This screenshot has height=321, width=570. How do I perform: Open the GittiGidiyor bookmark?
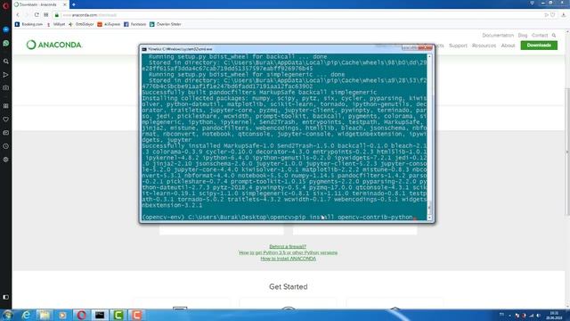point(81,24)
